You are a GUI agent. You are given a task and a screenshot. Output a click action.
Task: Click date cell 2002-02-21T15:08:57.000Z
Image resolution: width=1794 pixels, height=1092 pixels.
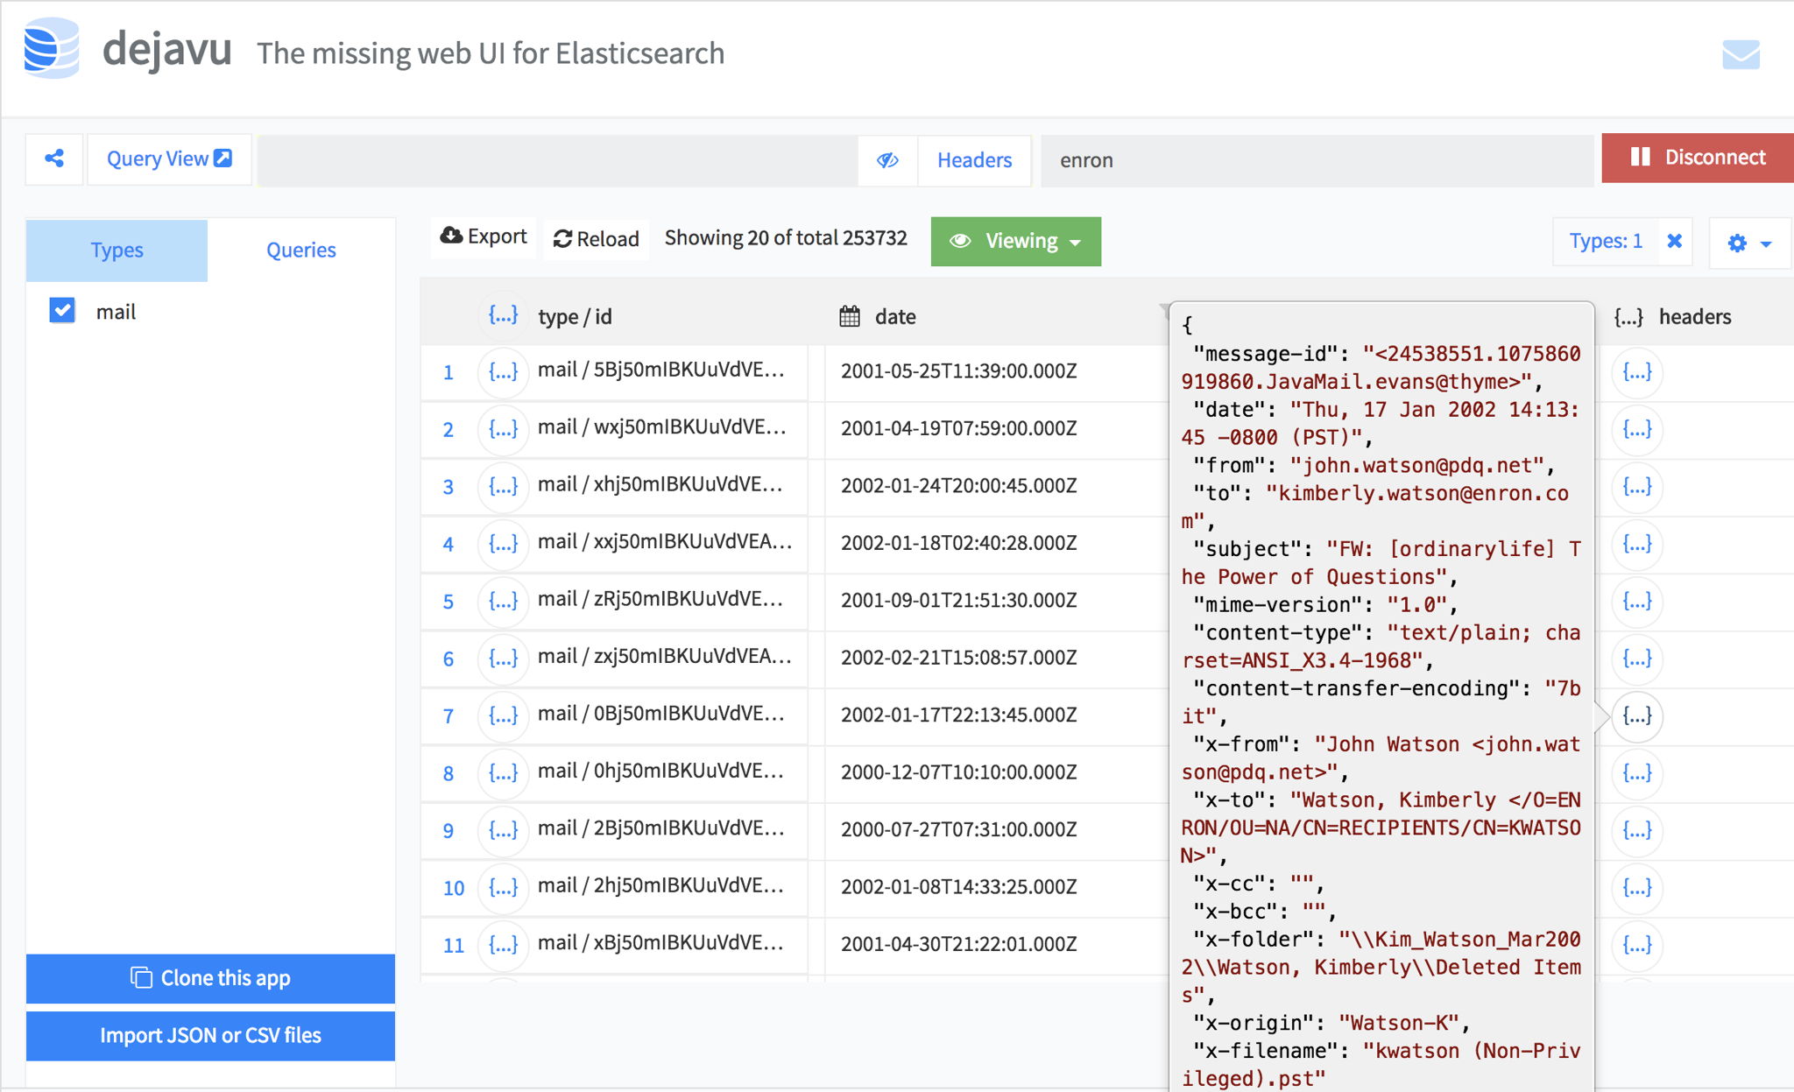coord(959,658)
